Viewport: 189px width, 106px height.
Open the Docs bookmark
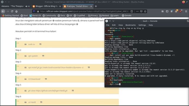(x=61, y=16)
